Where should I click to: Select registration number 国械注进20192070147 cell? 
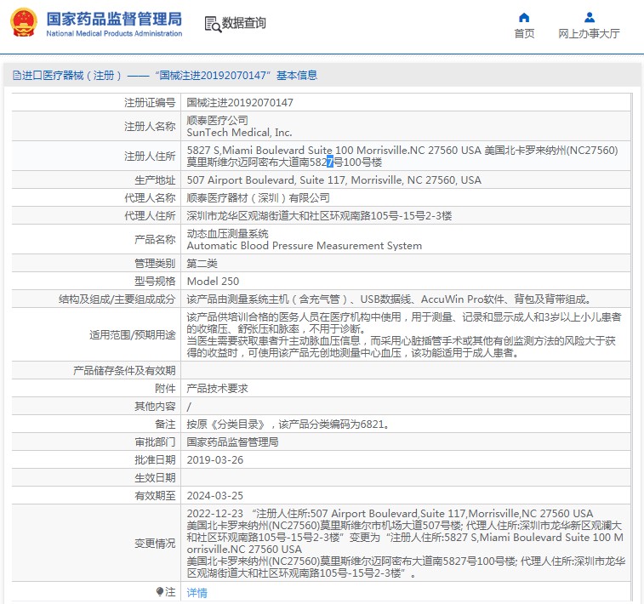coord(240,102)
